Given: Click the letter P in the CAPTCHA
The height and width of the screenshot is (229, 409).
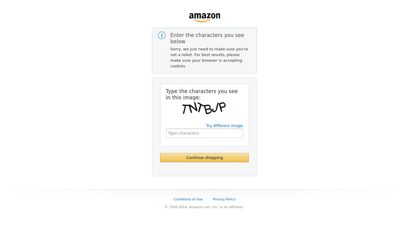Looking at the screenshot, I should [222, 107].
